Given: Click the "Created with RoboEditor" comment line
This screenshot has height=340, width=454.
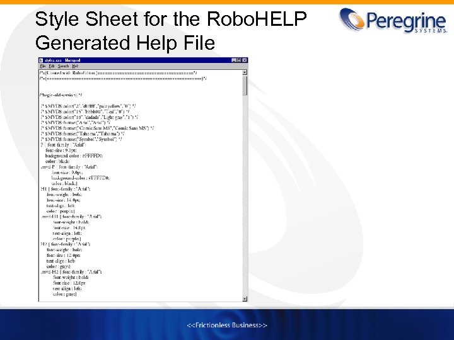Looking at the screenshot, I should click(119, 73).
